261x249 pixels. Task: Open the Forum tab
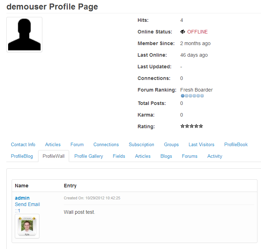[77, 144]
